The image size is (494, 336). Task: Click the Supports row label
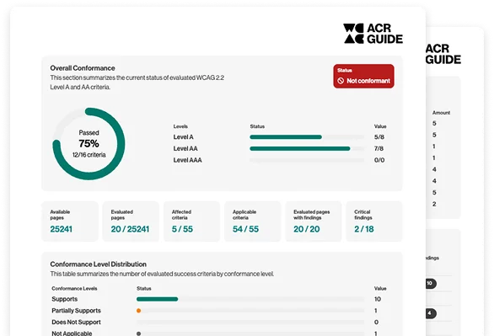pyautogui.click(x=65, y=299)
